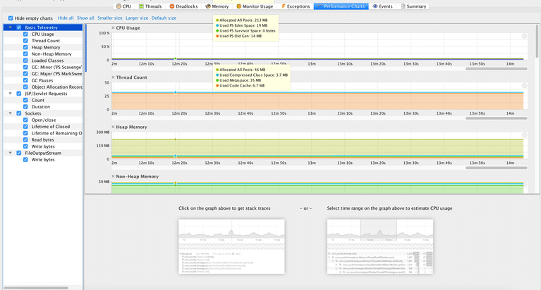The height and width of the screenshot is (290, 541).
Task: Click the Larger size link
Action: click(136, 18)
